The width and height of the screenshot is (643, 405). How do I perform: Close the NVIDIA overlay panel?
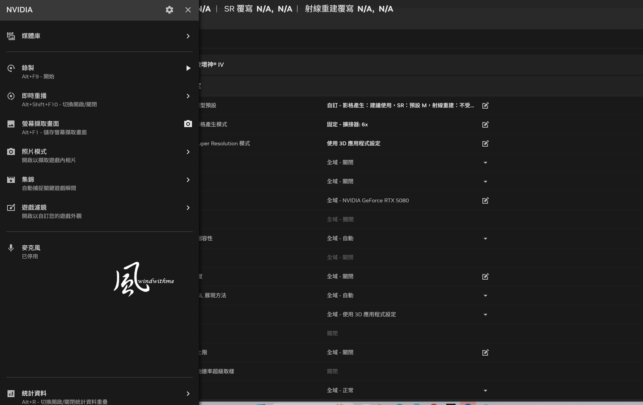tap(188, 10)
